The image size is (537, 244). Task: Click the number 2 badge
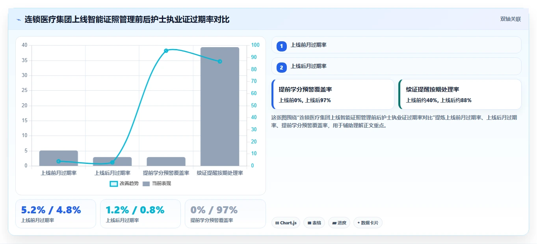click(281, 68)
